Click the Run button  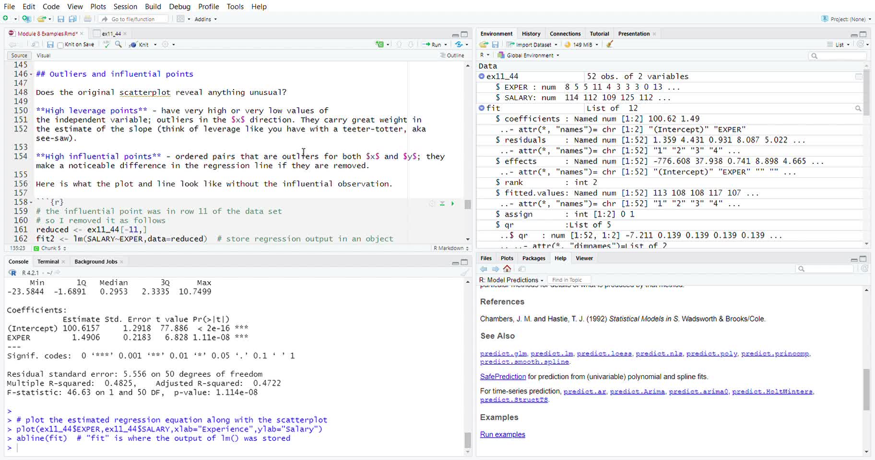[432, 45]
